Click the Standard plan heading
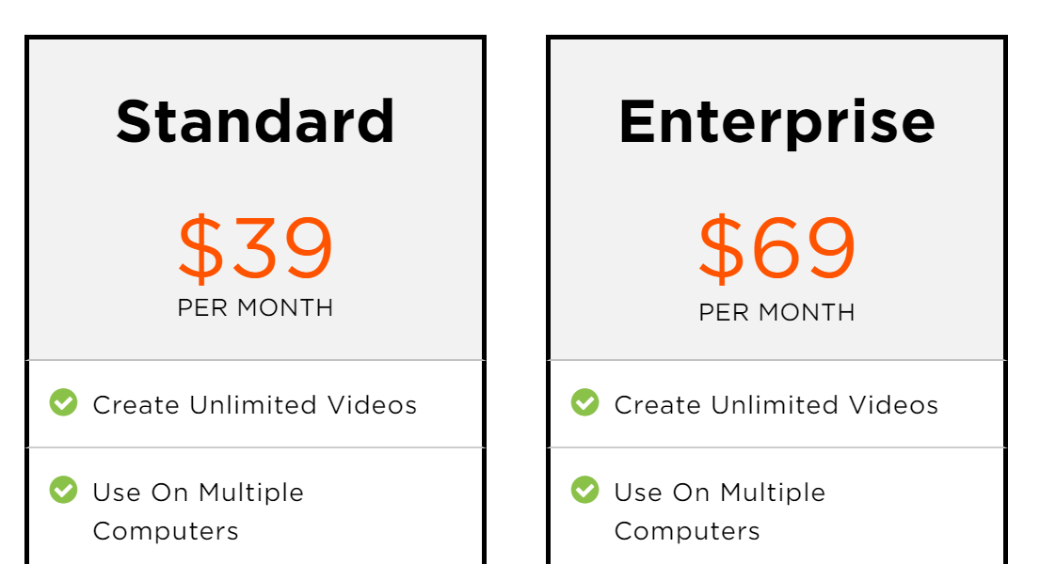The width and height of the screenshot is (1040, 564). point(255,121)
